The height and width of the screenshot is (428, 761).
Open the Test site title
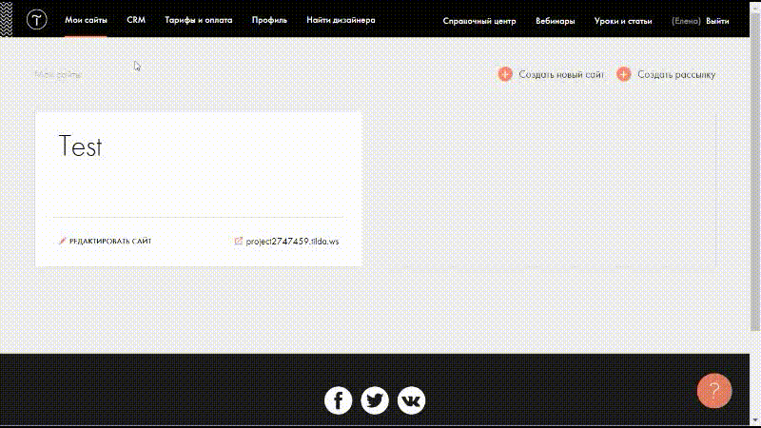coord(80,146)
